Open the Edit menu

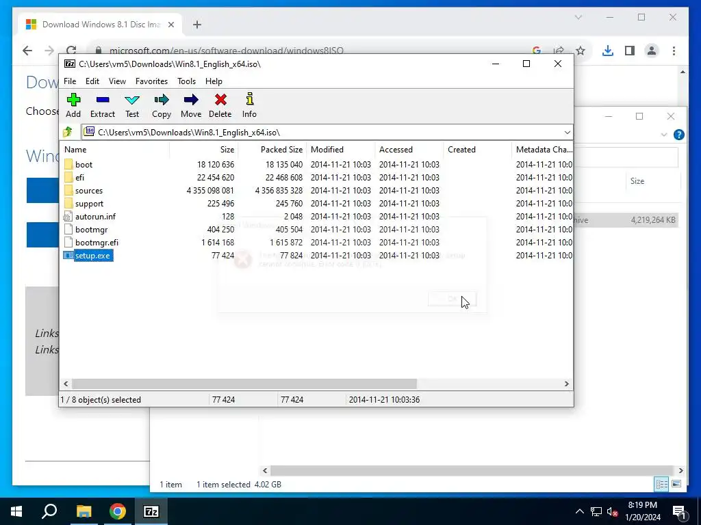coord(92,81)
